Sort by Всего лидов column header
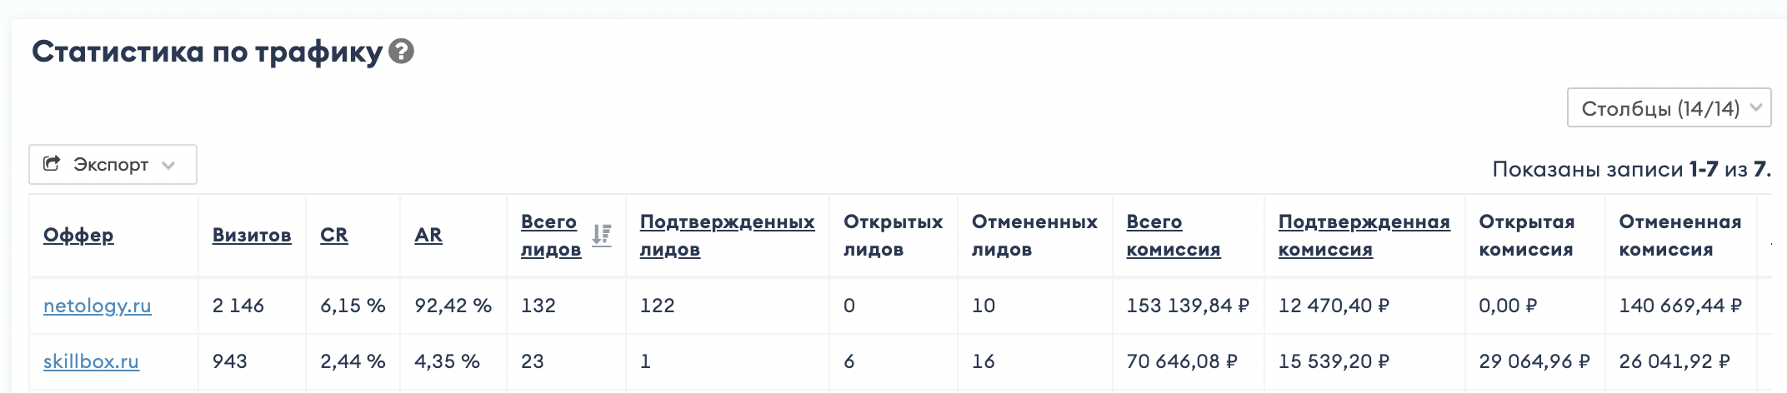The height and width of the screenshot is (393, 1787). pos(550,236)
